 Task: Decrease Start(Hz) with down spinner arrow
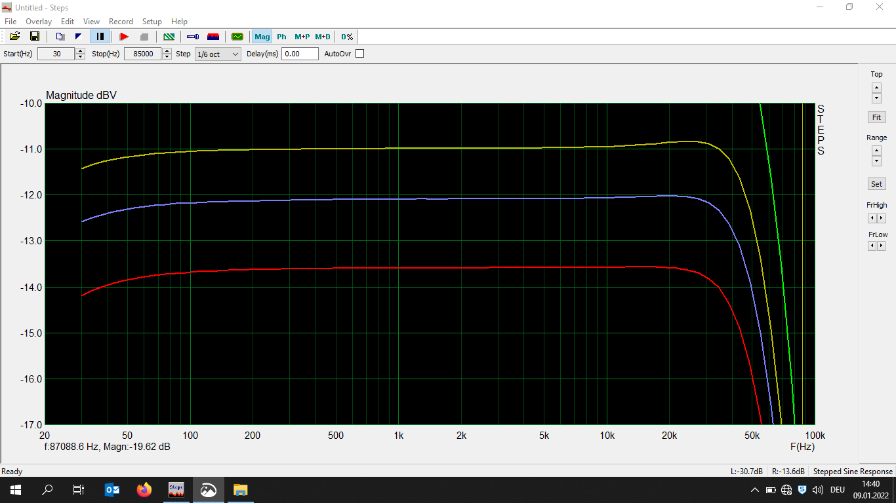(81, 57)
